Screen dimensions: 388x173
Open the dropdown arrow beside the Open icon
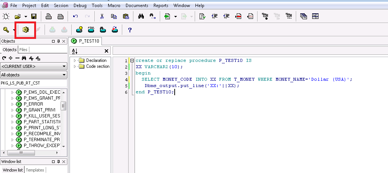pos(26,17)
